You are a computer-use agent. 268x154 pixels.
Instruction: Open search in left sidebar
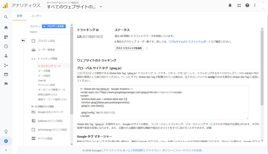tap(6, 17)
